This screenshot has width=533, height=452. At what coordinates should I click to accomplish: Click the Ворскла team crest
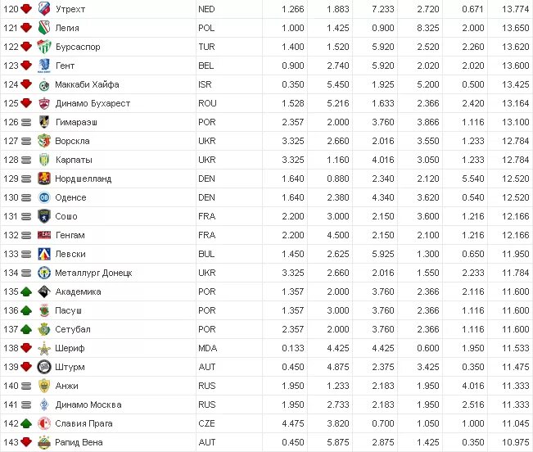pos(44,141)
